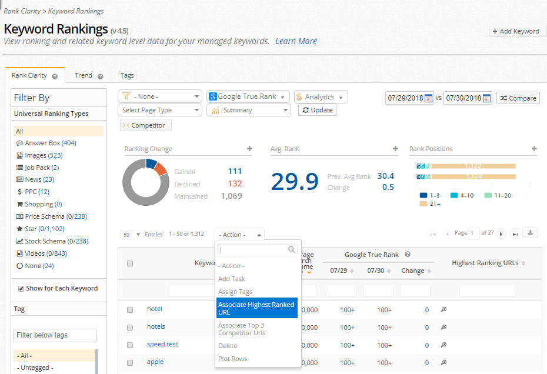
Task: Select Associate Highest Ranked URL option
Action: [x=257, y=308]
